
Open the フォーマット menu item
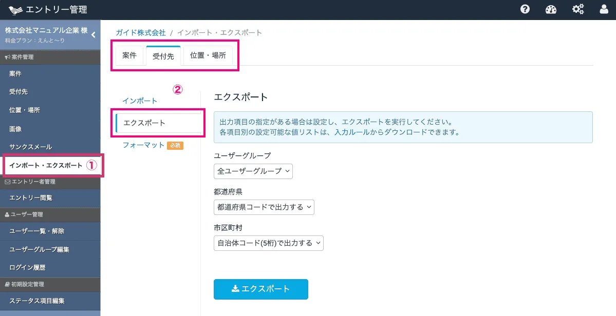143,145
